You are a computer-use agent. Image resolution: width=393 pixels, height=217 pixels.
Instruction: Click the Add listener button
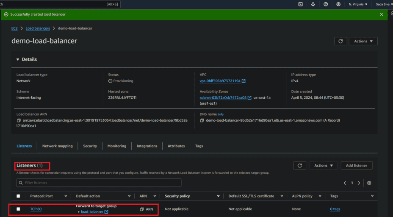pyautogui.click(x=357, y=166)
